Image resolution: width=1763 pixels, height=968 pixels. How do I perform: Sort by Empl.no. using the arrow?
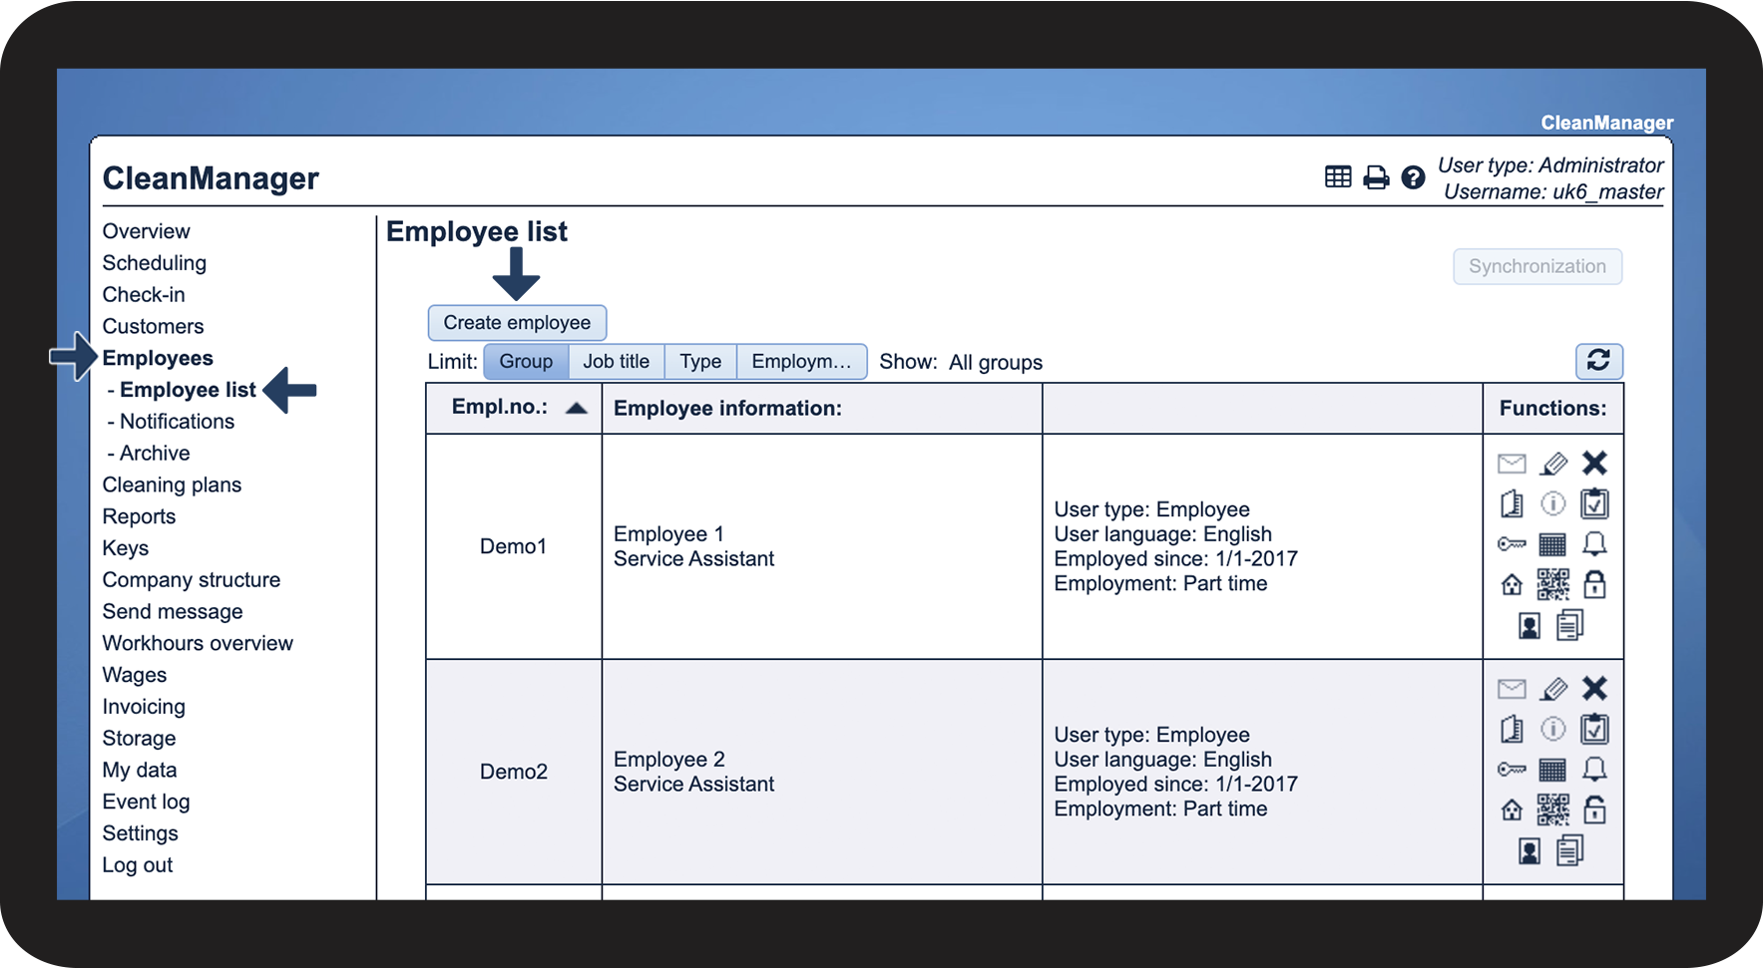point(576,408)
